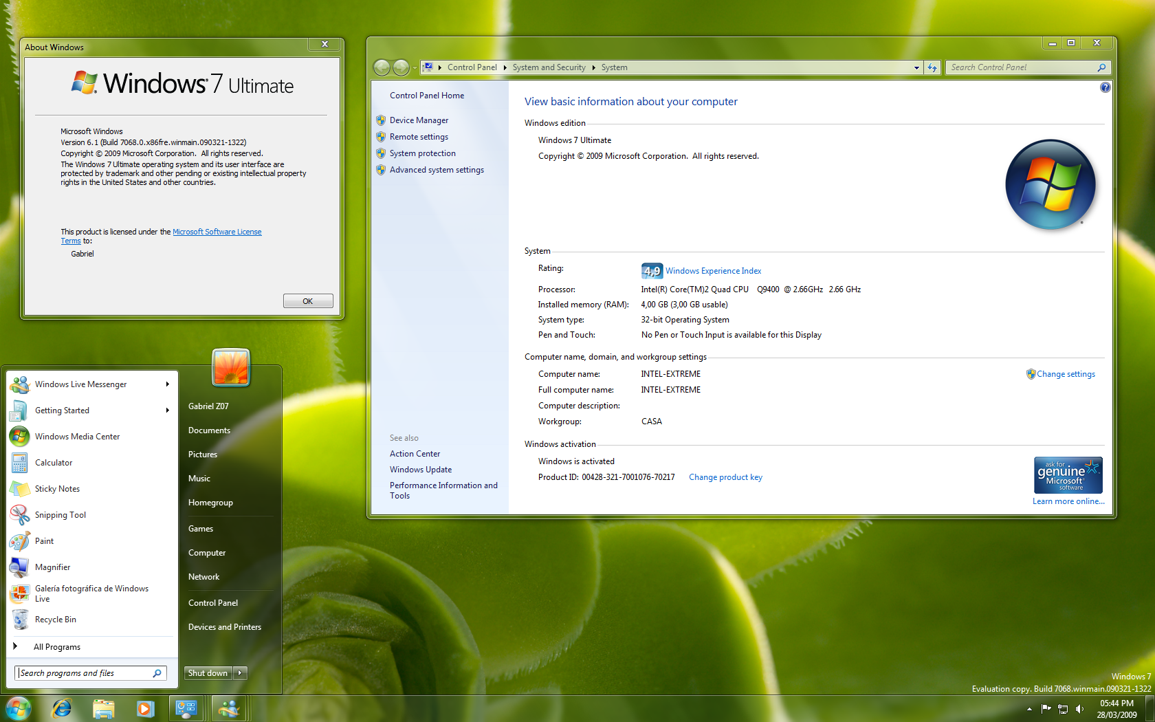1155x722 pixels.
Task: Click the Search Control Panel field
Action: point(1028,67)
